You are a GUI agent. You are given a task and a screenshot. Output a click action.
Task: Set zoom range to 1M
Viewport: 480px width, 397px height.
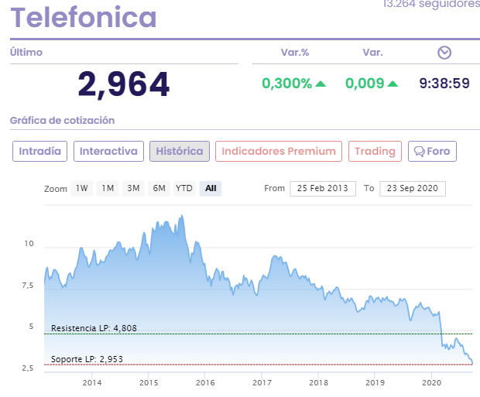click(108, 188)
